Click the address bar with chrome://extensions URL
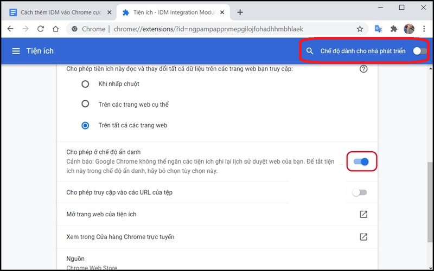434x271 pixels. [218, 29]
